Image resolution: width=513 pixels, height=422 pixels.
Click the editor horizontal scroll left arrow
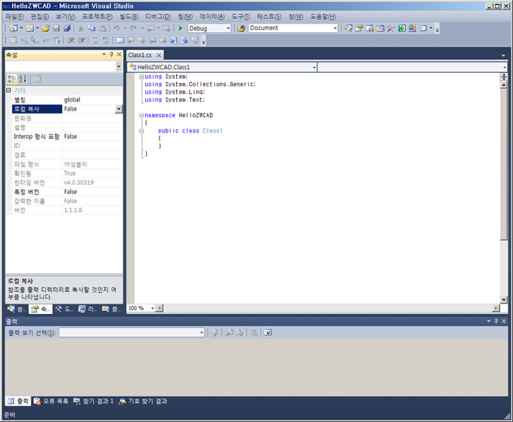159,308
